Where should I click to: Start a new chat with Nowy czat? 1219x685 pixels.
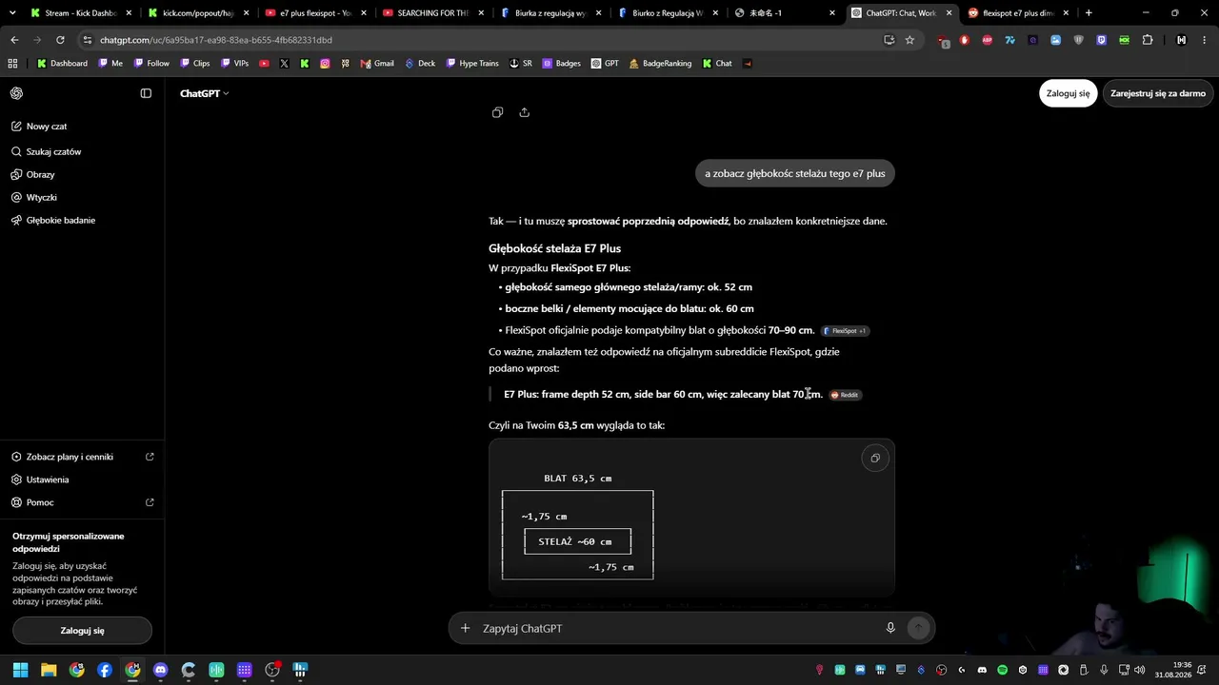(x=82, y=127)
